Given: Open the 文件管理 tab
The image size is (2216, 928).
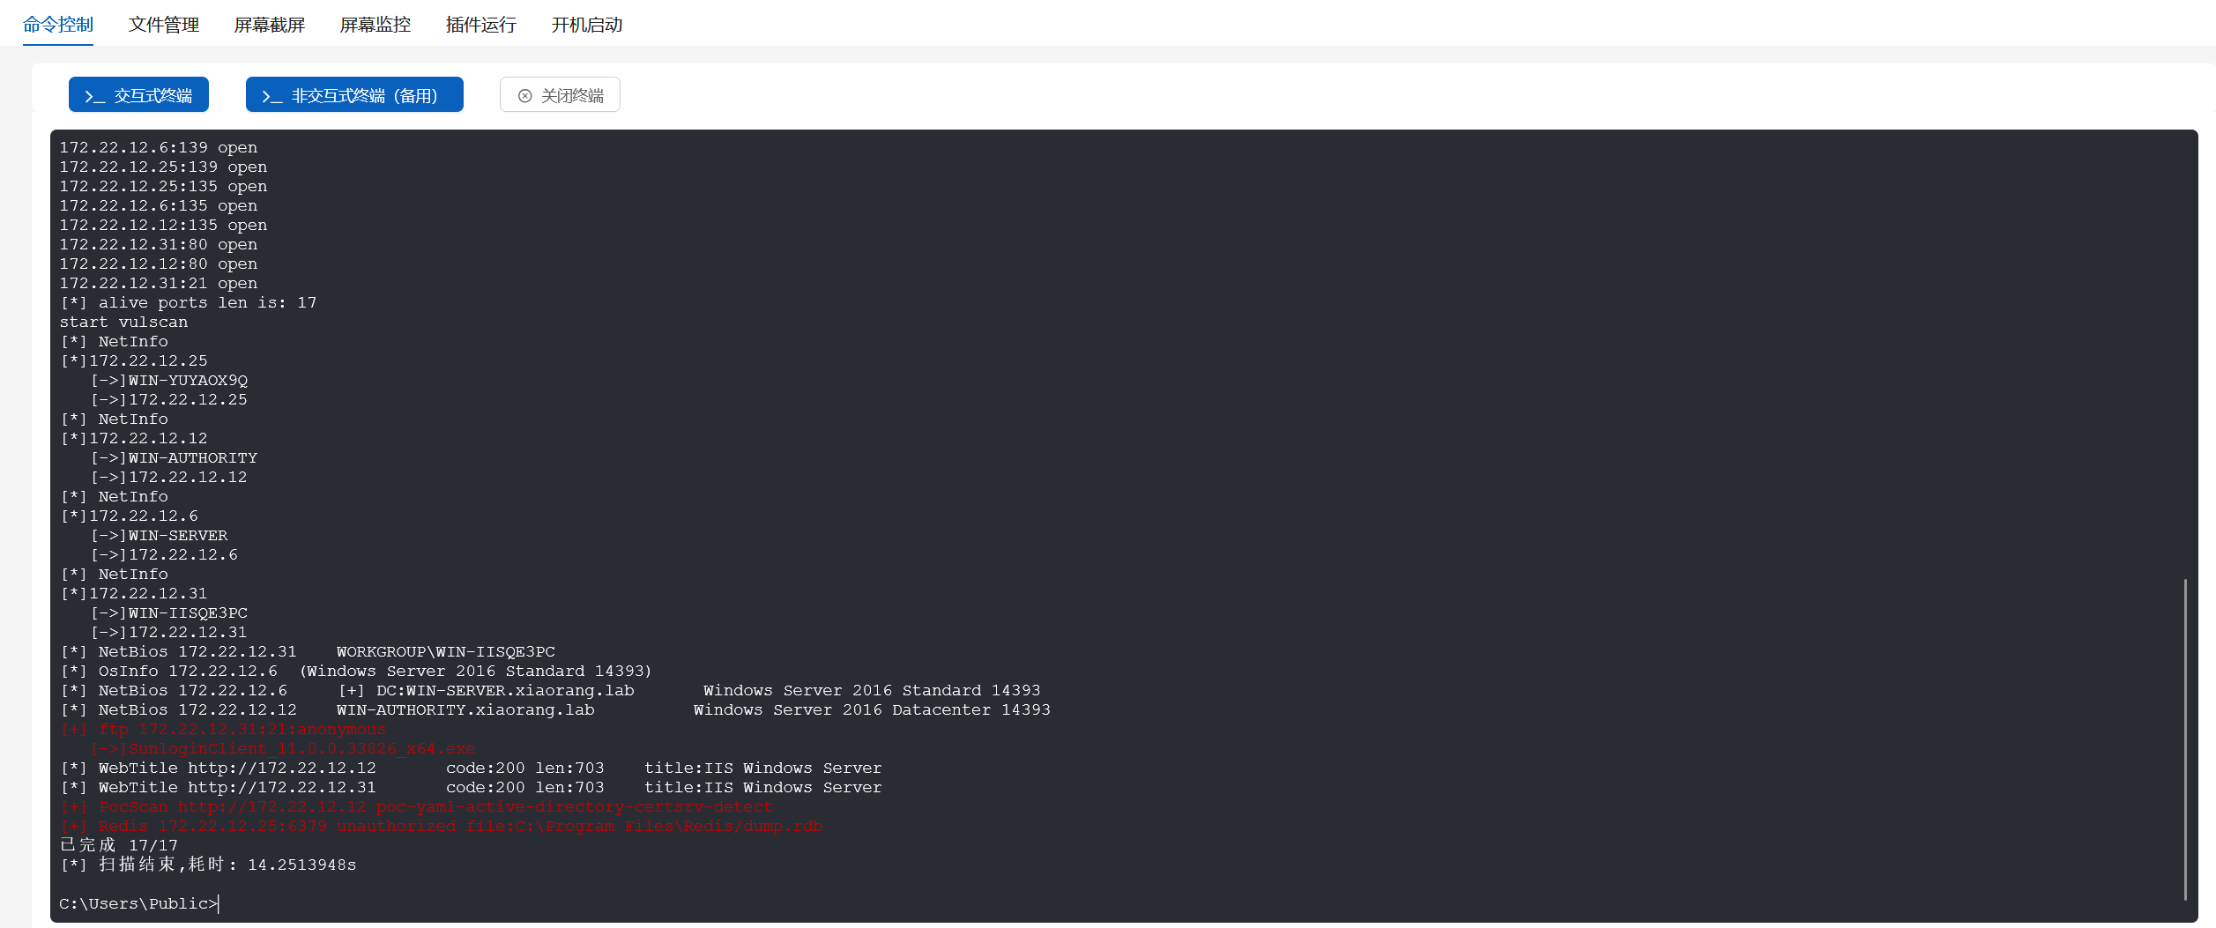Looking at the screenshot, I should pyautogui.click(x=164, y=25).
